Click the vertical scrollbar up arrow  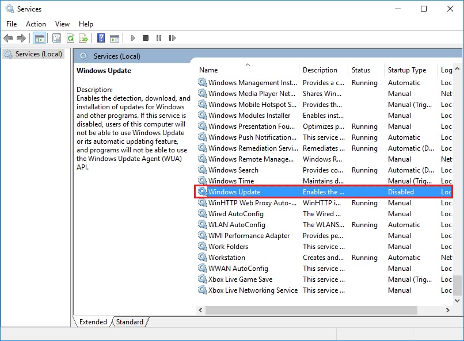[457, 69]
